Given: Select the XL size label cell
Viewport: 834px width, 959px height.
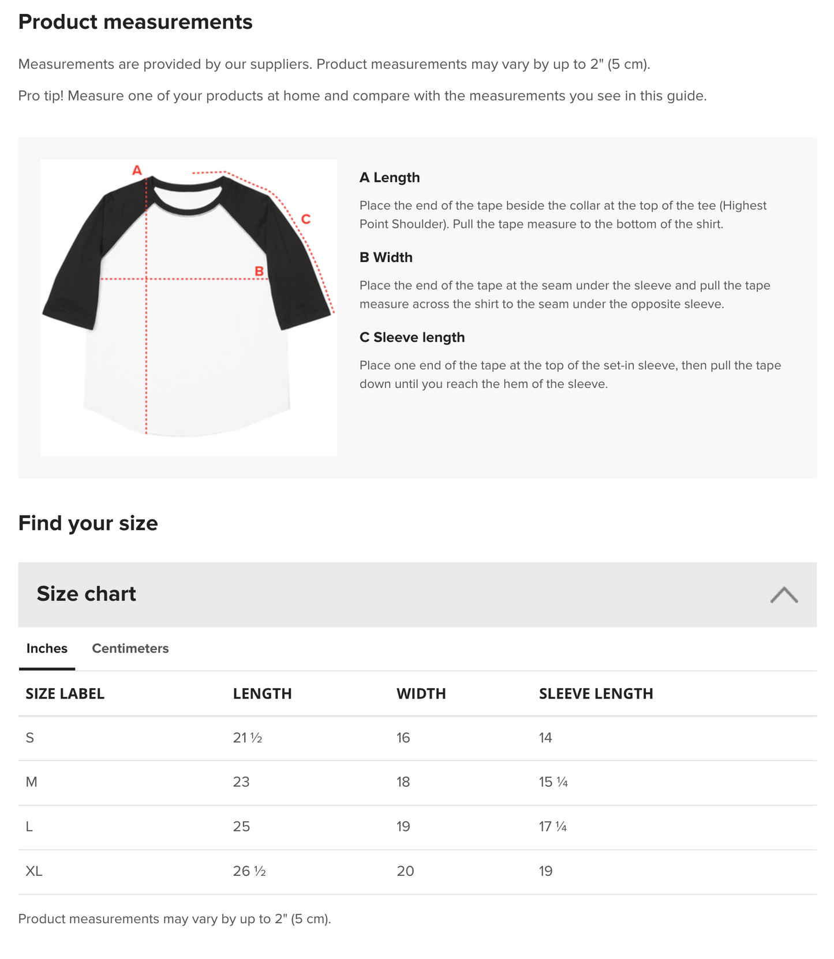Looking at the screenshot, I should [34, 871].
